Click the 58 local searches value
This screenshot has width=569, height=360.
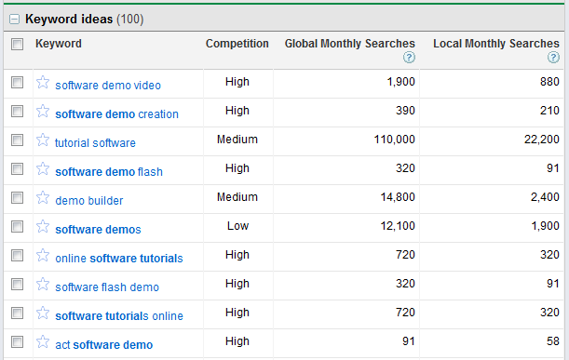point(553,341)
